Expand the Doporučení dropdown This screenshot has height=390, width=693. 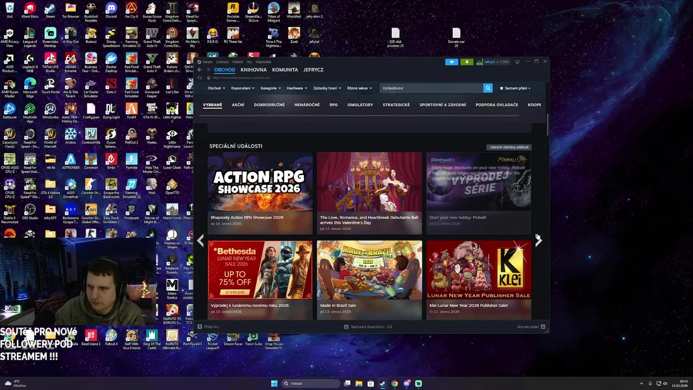point(242,88)
